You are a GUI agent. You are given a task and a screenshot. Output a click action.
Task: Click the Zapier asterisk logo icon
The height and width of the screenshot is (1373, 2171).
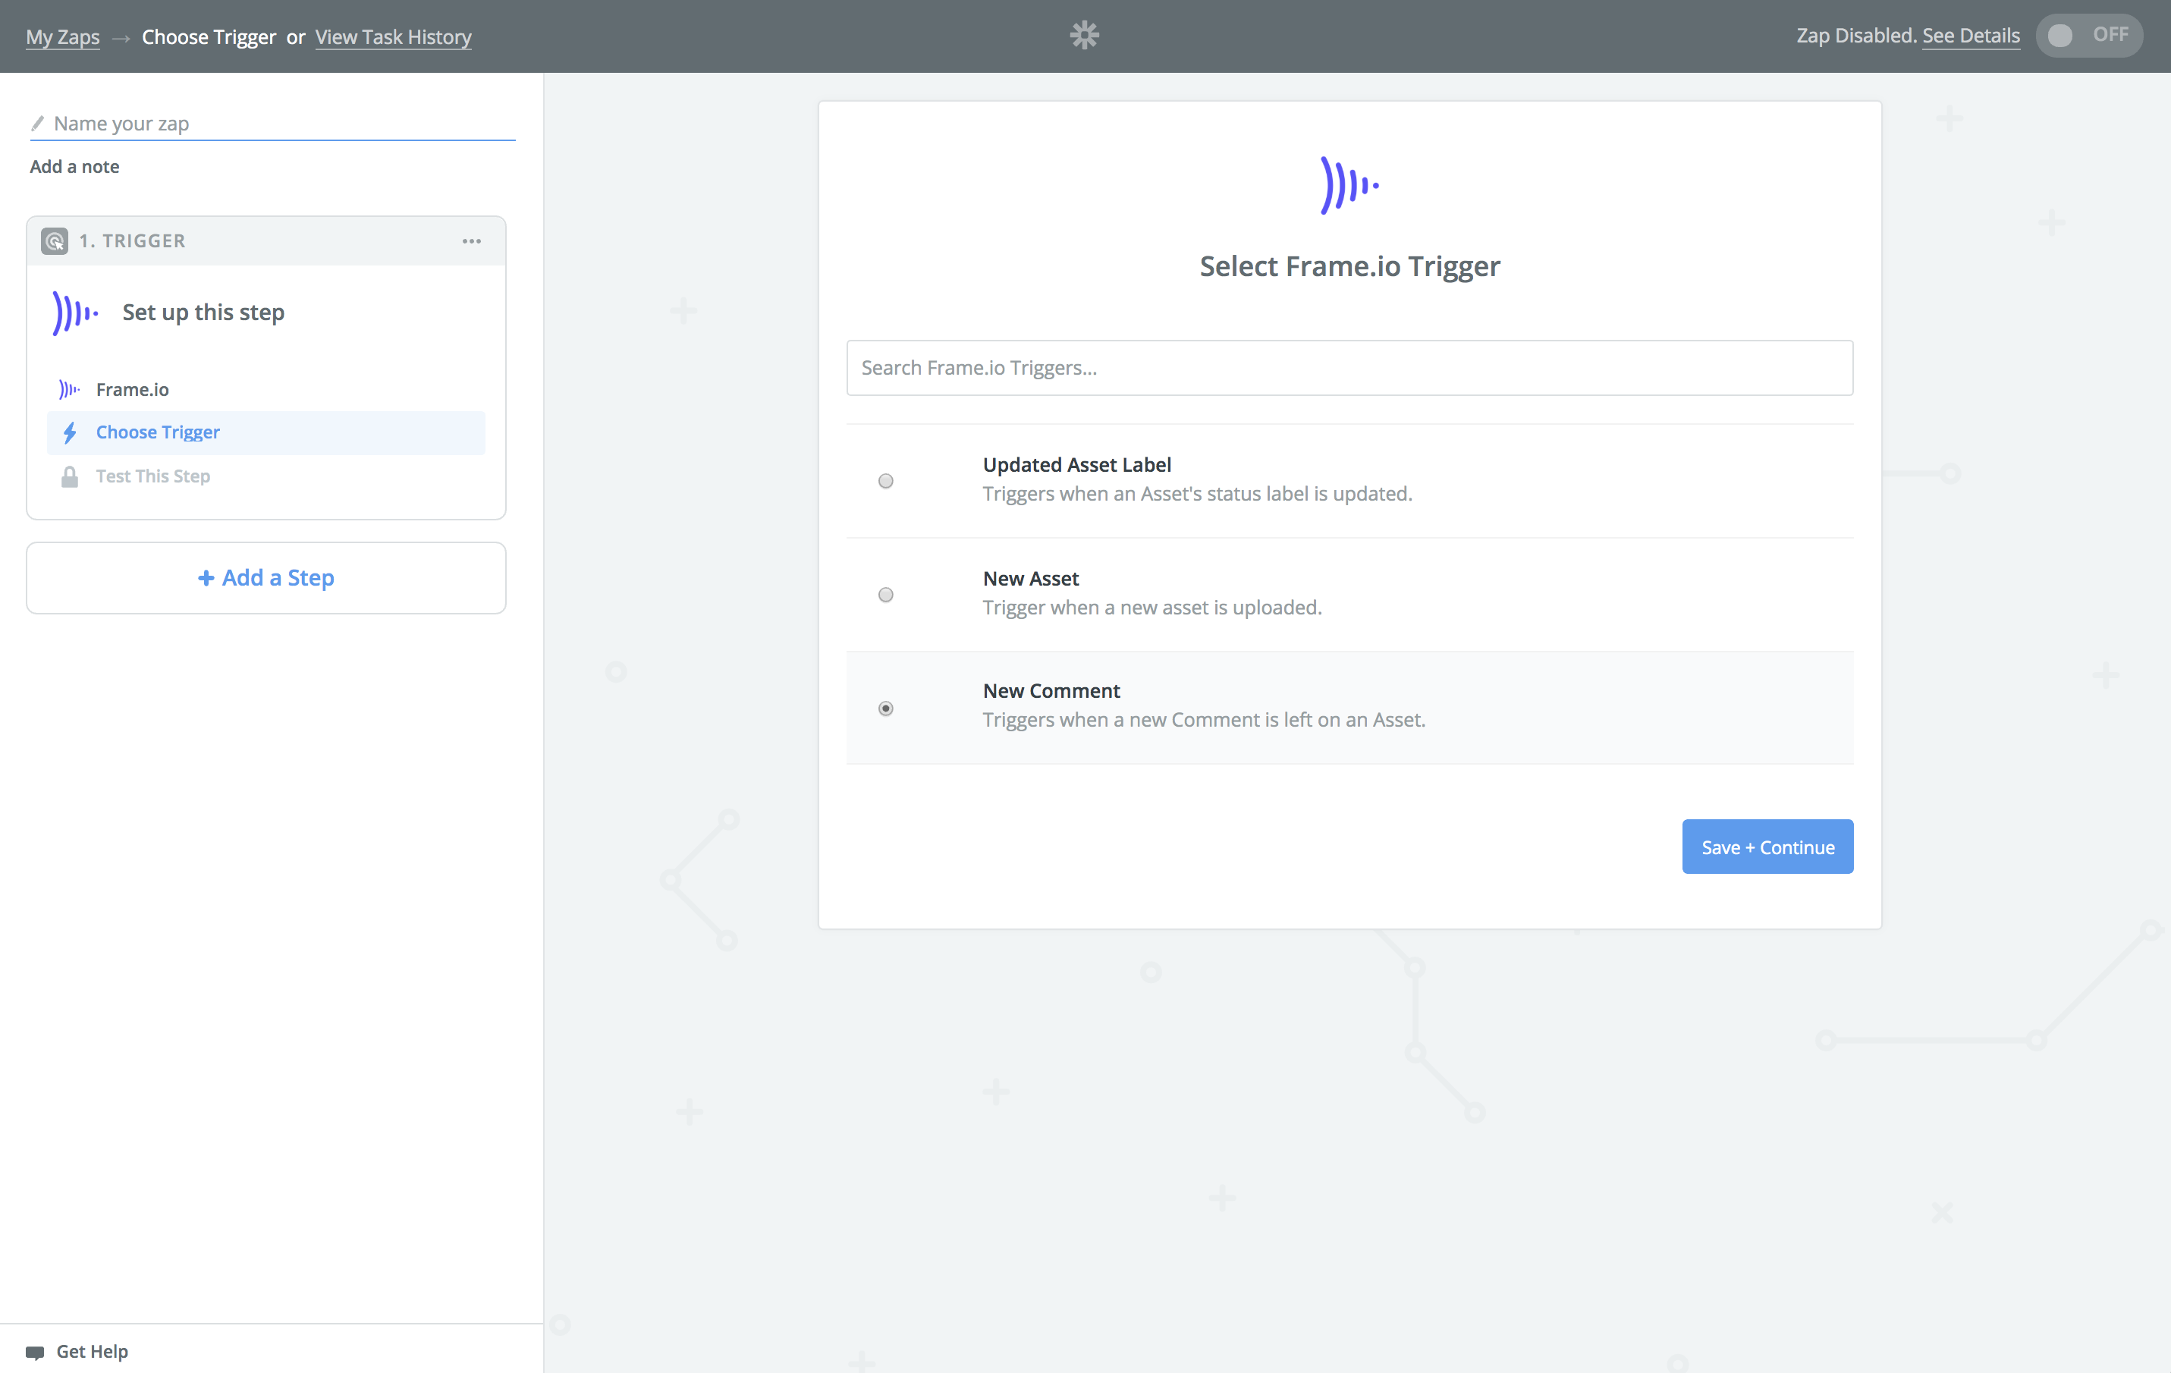pyautogui.click(x=1084, y=35)
